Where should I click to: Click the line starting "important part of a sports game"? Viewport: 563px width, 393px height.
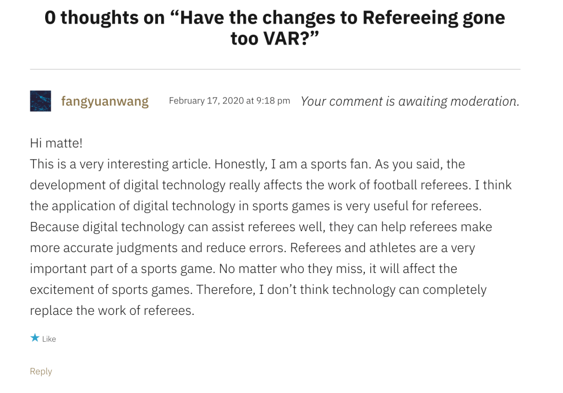243,269
